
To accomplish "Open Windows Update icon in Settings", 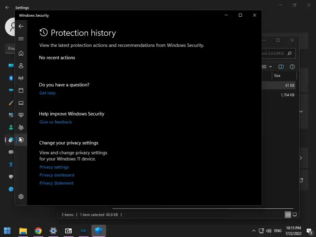I will coord(11,189).
